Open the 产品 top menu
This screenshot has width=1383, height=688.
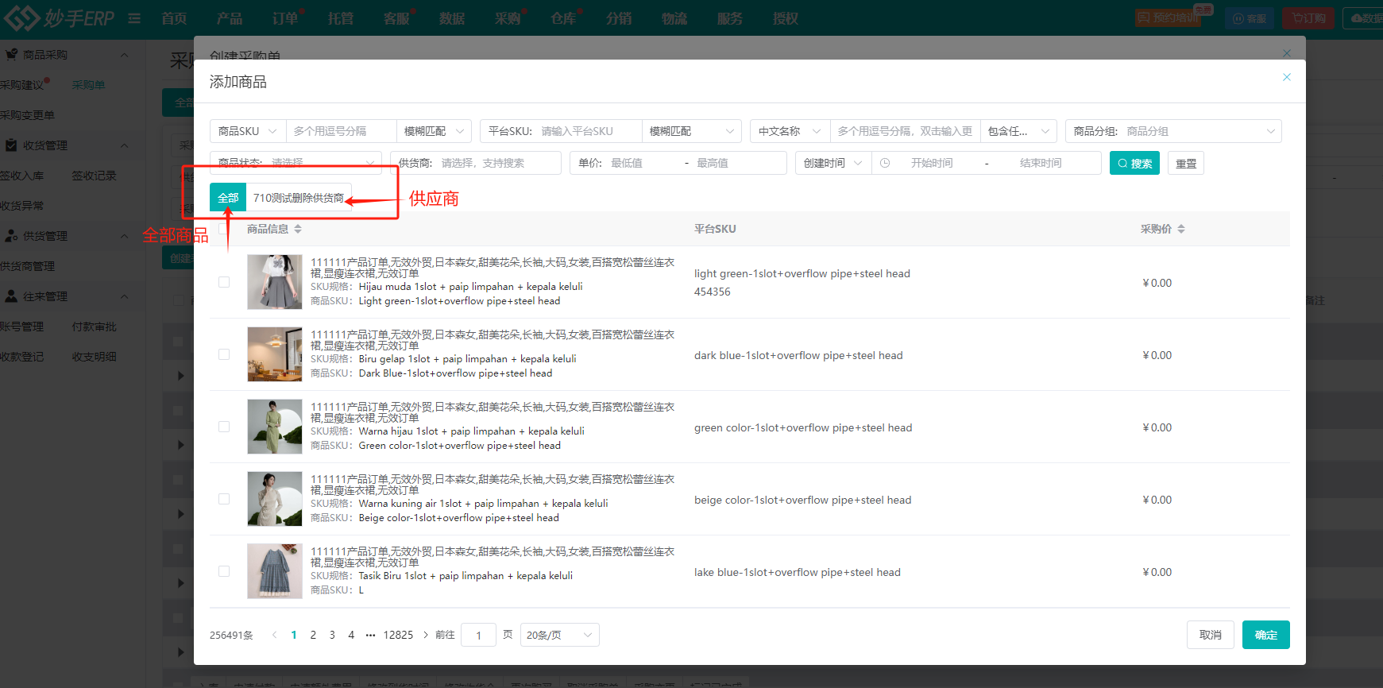(230, 18)
